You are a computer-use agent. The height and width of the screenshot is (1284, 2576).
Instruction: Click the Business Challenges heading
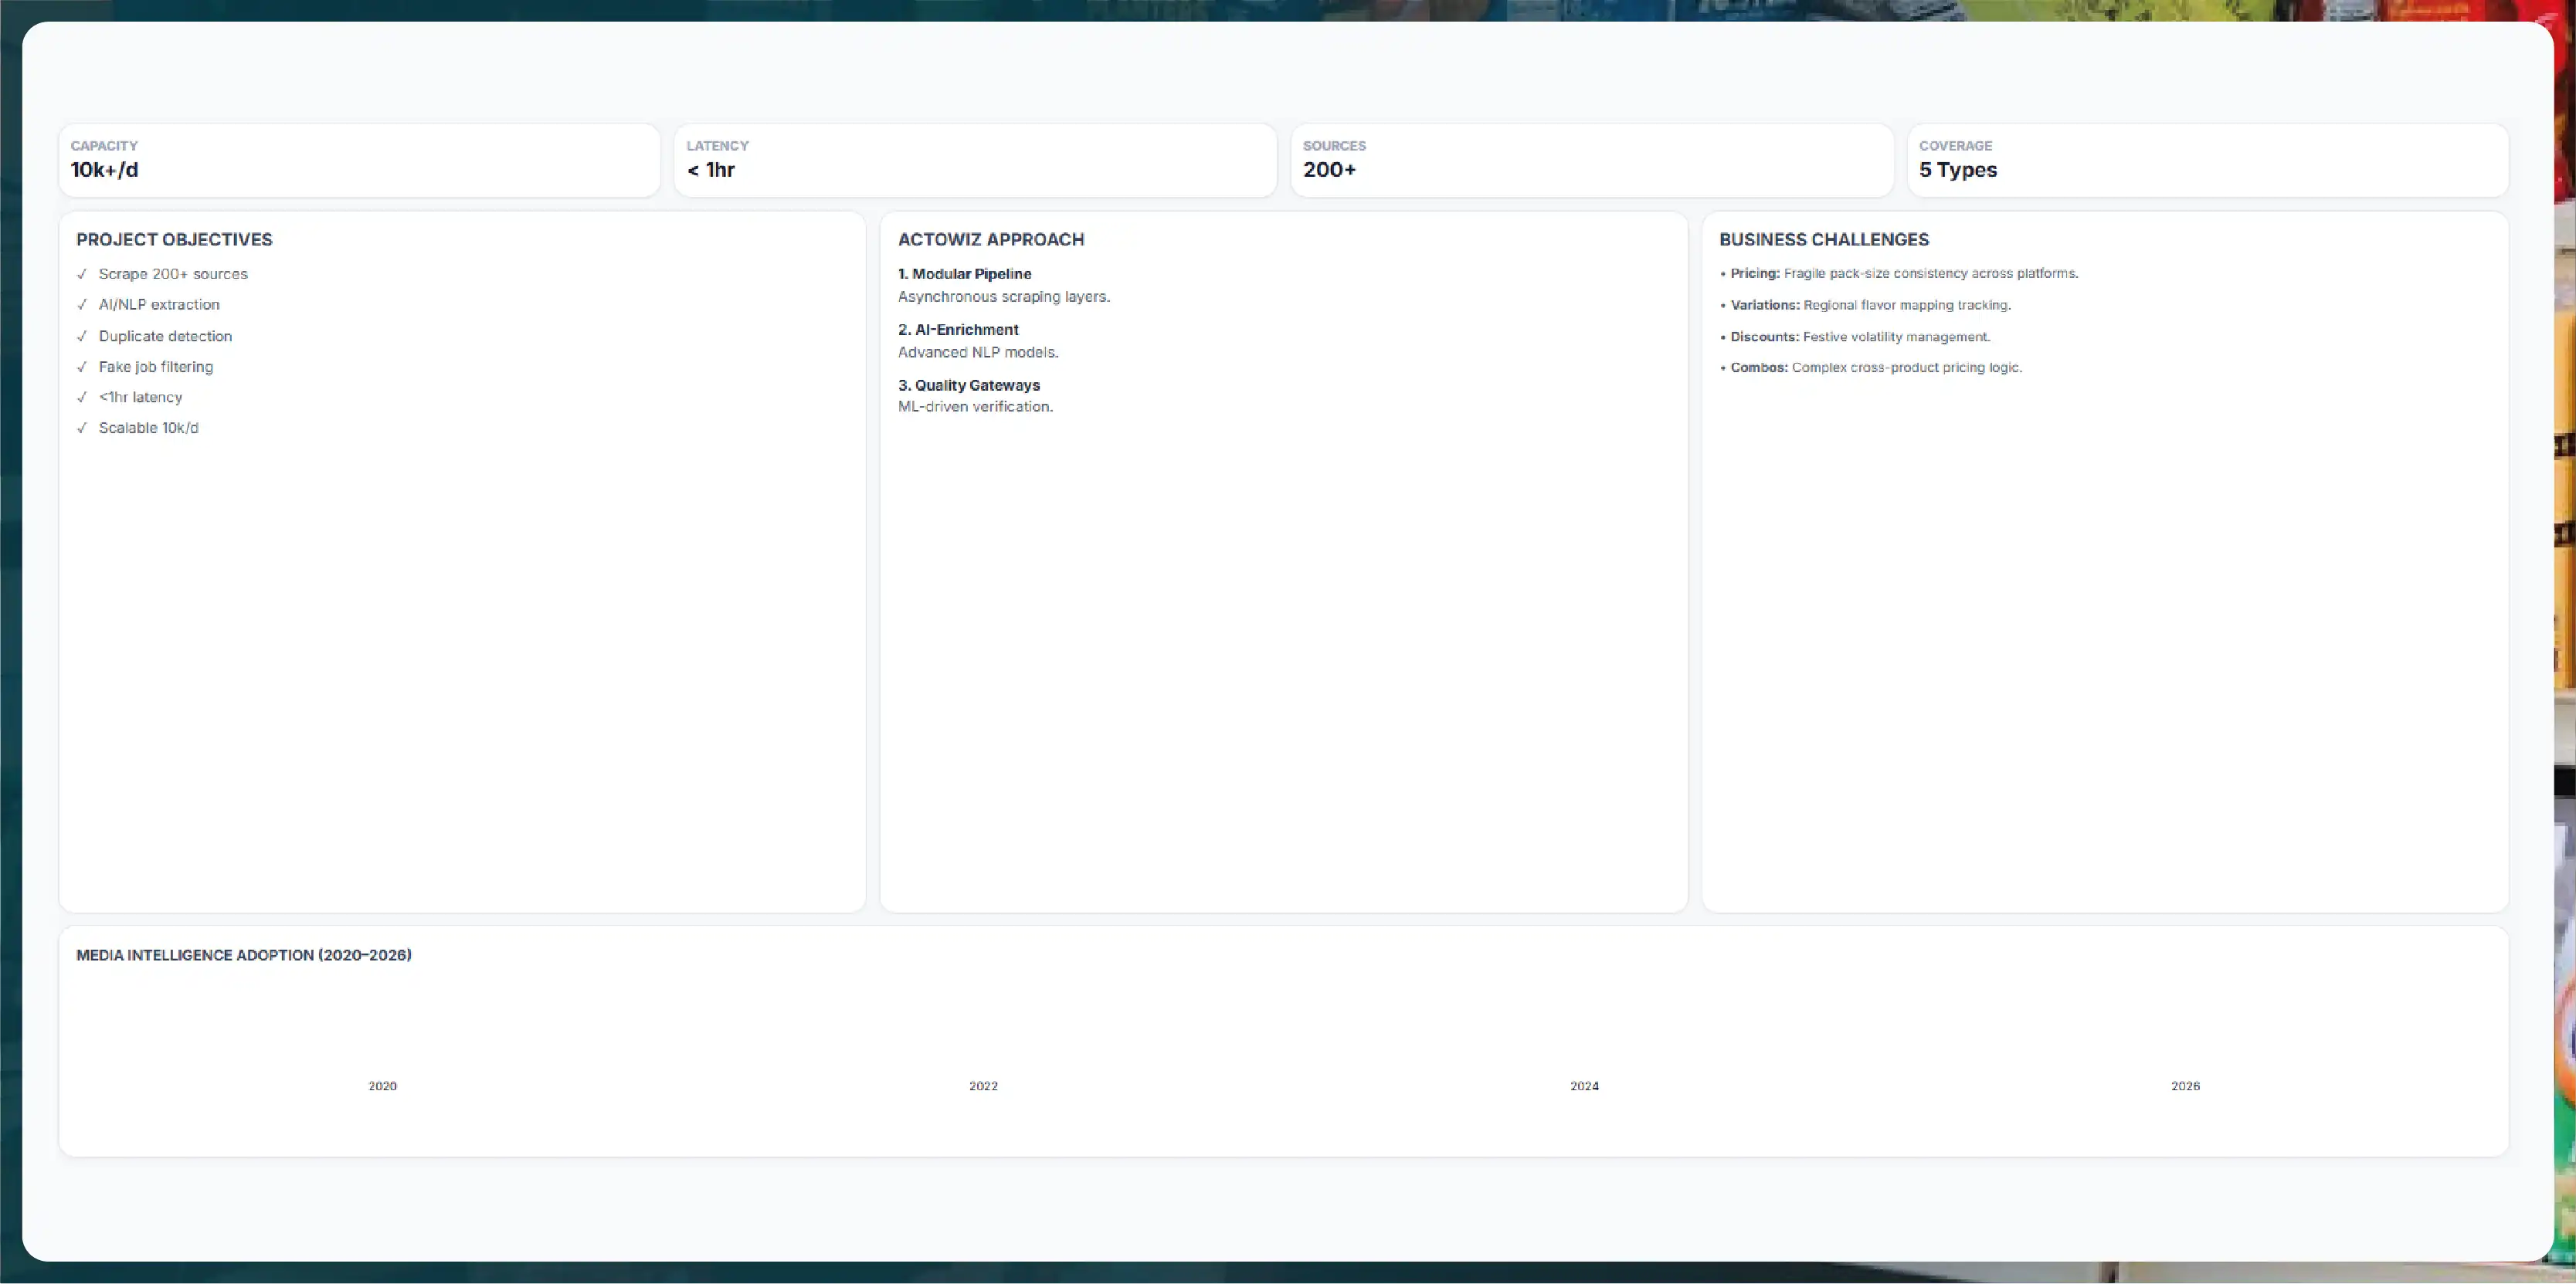[x=1824, y=240]
